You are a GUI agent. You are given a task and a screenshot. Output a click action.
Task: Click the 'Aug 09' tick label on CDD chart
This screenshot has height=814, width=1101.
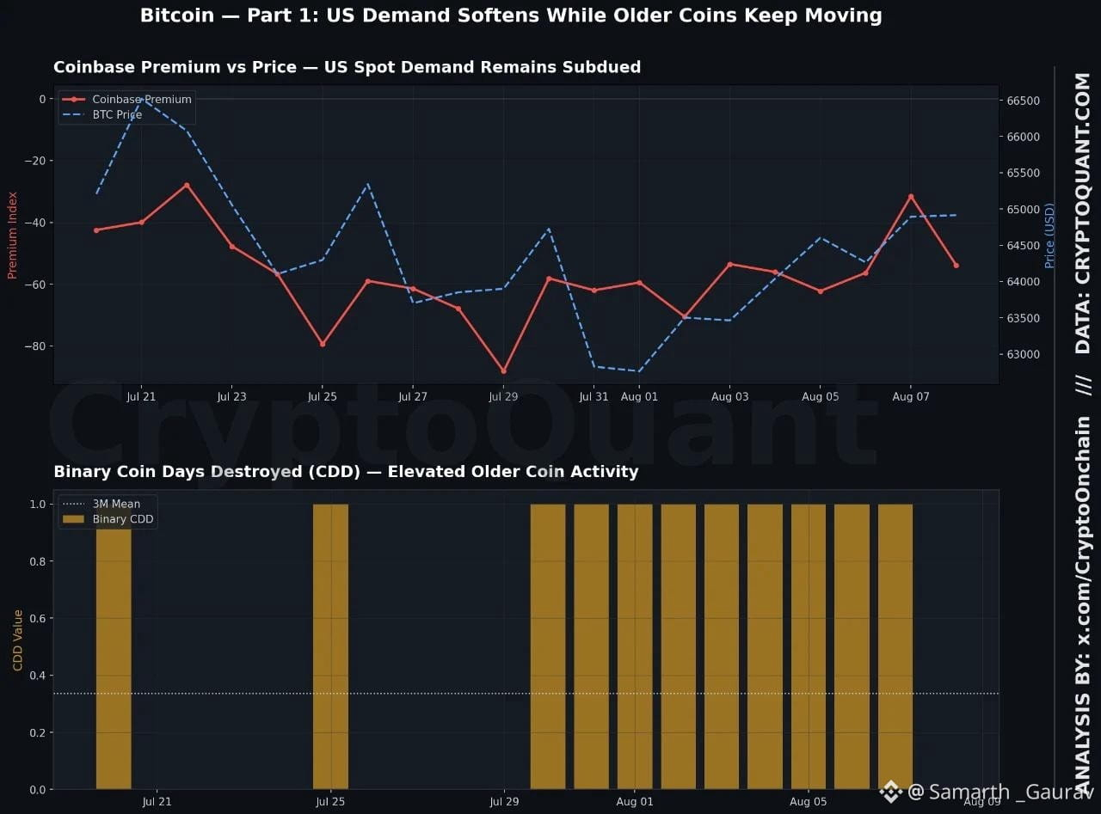(982, 802)
